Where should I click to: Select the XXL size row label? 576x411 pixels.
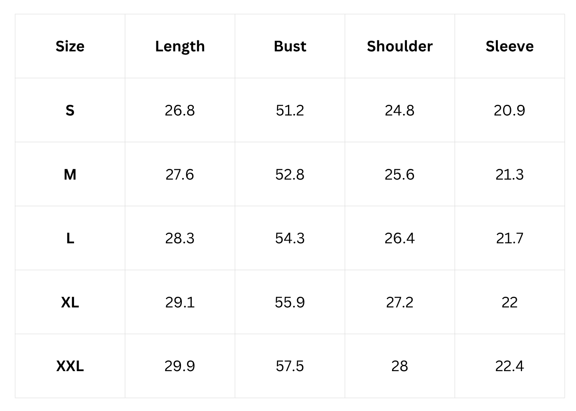70,366
